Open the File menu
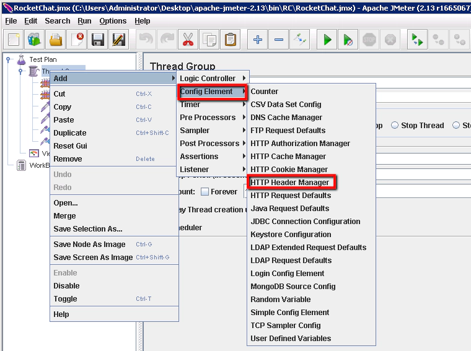This screenshot has width=471, height=351. coord(11,21)
